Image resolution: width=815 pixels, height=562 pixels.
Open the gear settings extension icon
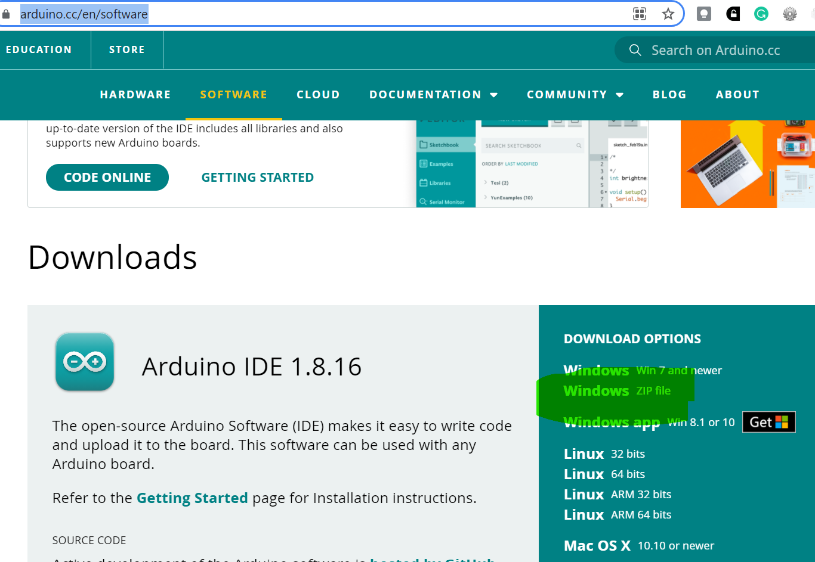tap(789, 13)
